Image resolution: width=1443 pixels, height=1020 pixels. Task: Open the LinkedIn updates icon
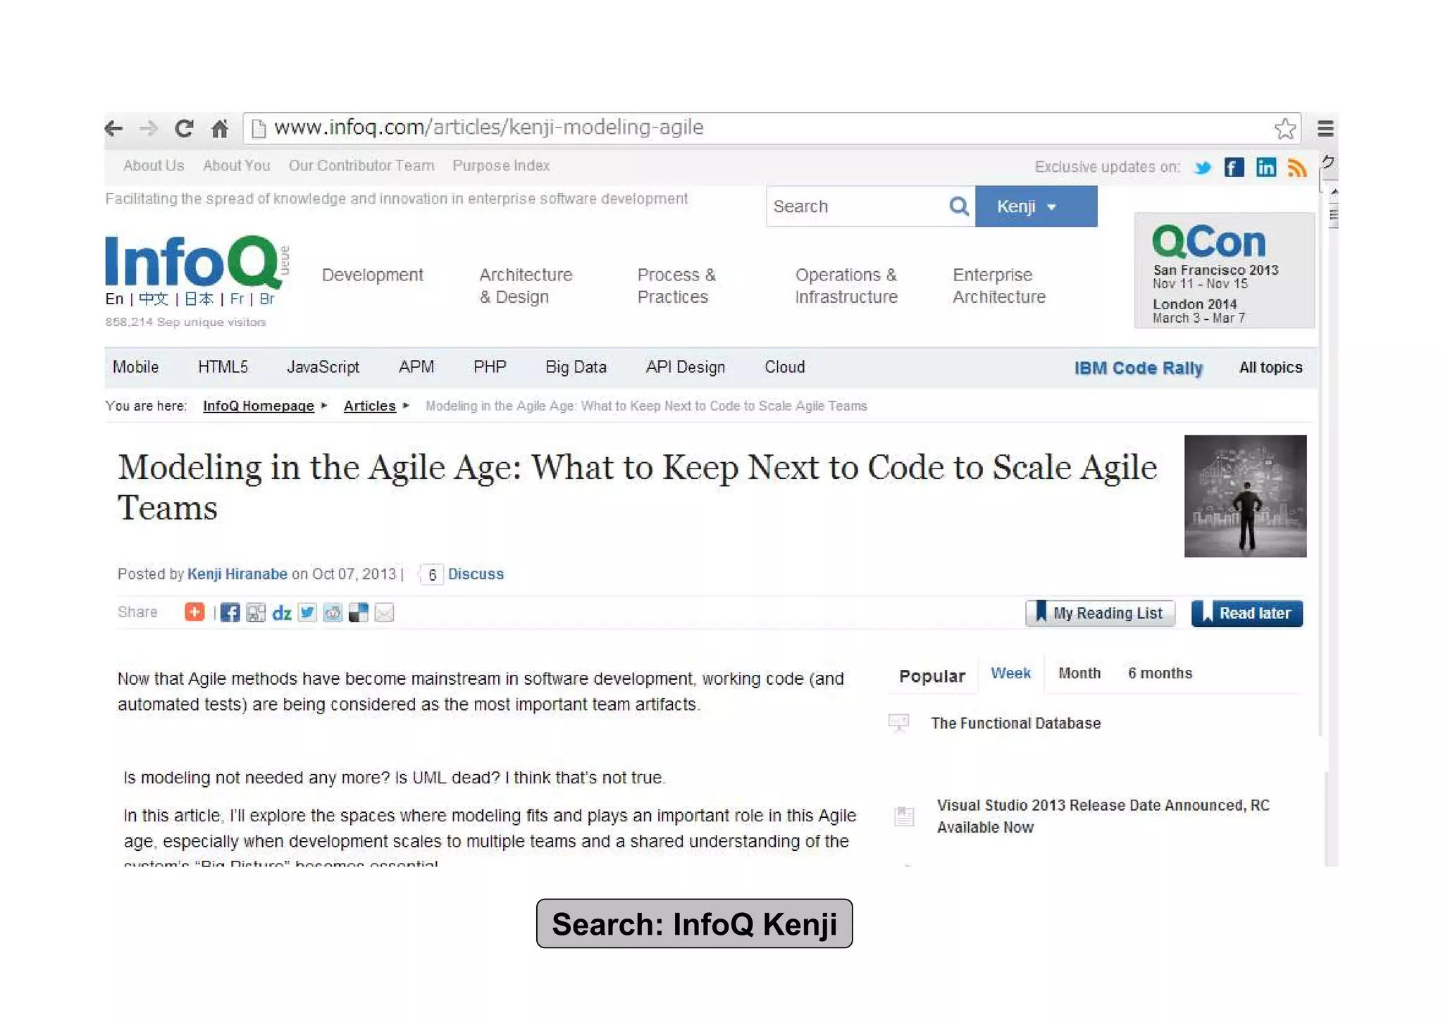click(x=1266, y=167)
